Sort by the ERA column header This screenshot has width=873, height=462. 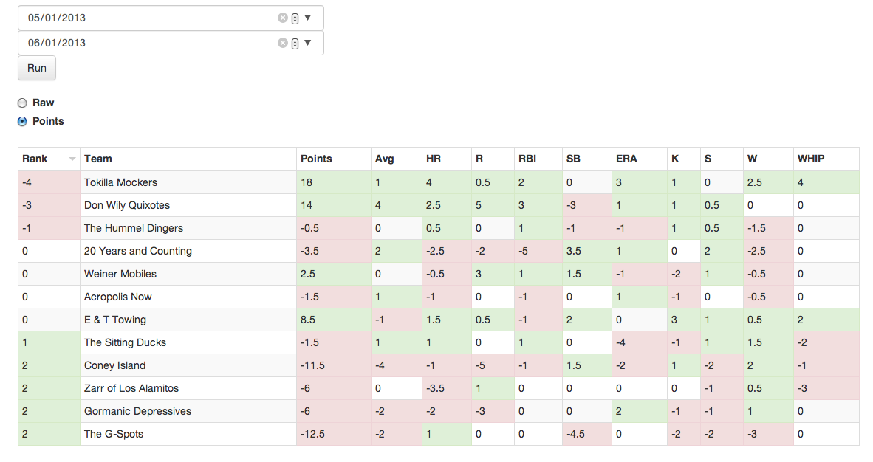[626, 159]
